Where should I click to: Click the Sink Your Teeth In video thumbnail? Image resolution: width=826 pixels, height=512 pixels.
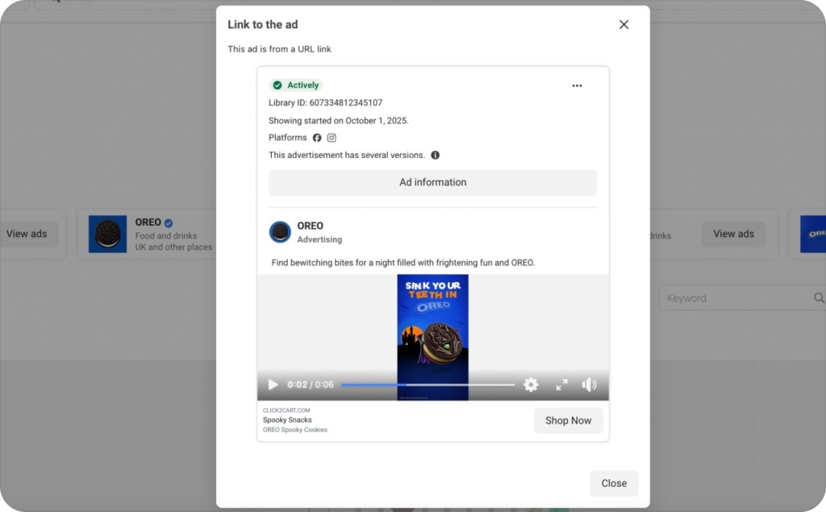[x=432, y=327]
